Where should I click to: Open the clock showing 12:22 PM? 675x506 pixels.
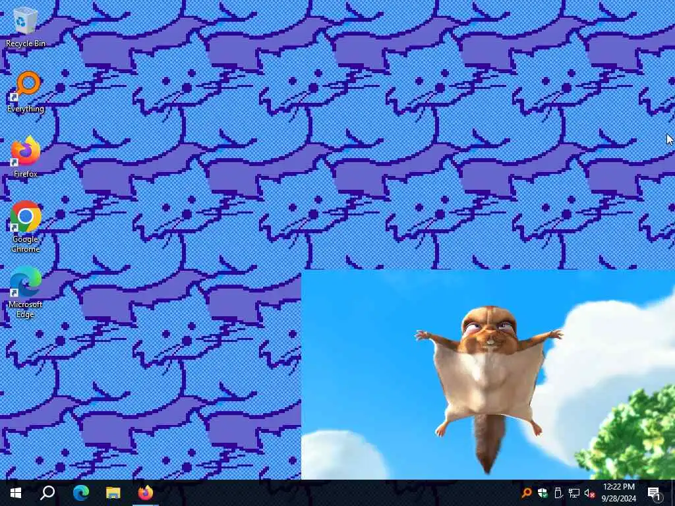click(x=618, y=493)
